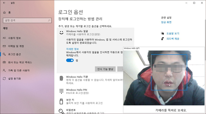206x114 pixels.
Task: Click the 로그인 옵션 page heading
Action: (x=71, y=12)
